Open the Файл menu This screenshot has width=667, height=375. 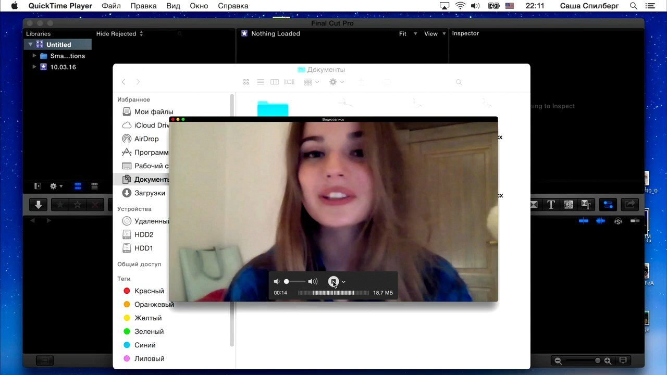[111, 6]
